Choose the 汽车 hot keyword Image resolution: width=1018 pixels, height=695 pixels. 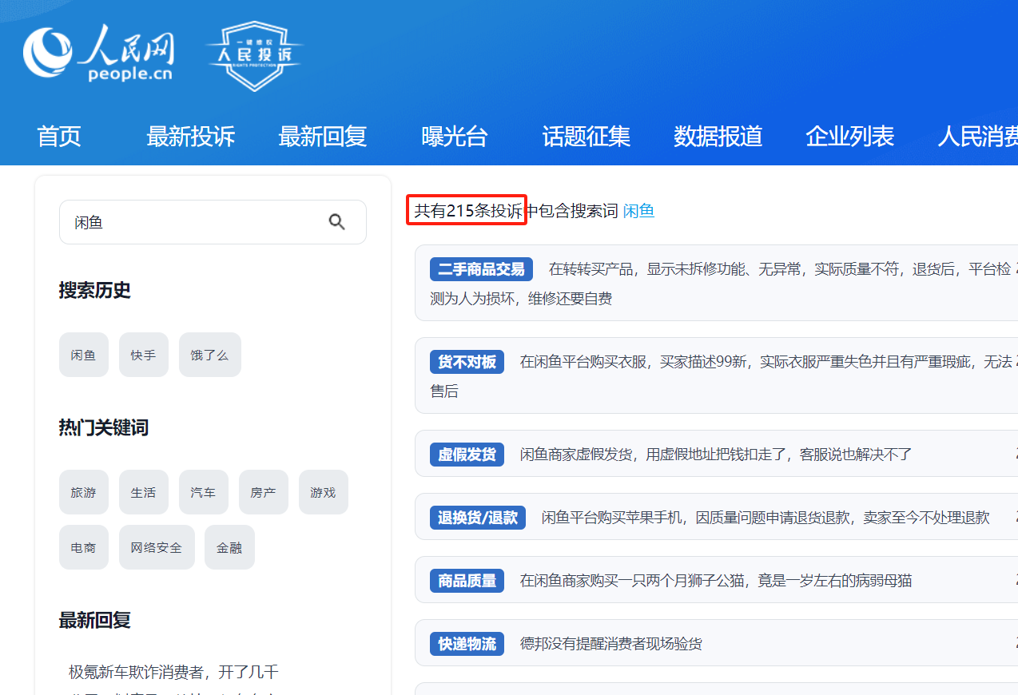[203, 492]
